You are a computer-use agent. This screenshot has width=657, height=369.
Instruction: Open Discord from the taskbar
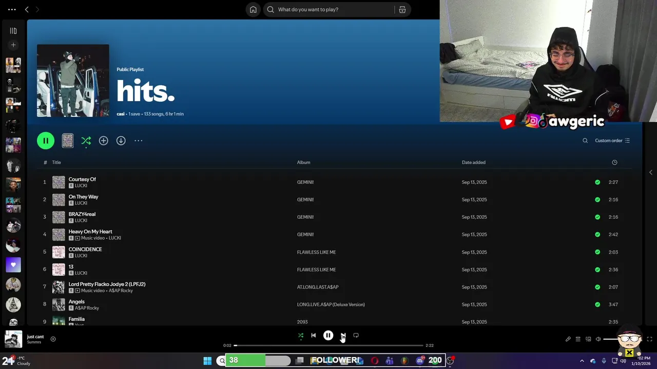pyautogui.click(x=420, y=361)
